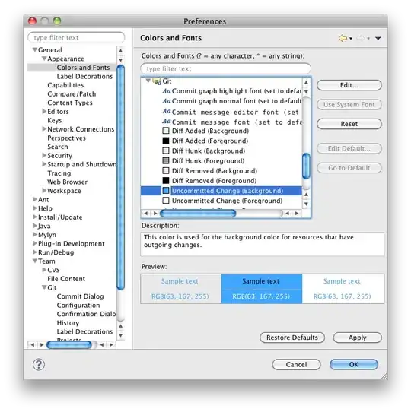Confirm with the OK button
The image size is (411, 412).
point(354,364)
